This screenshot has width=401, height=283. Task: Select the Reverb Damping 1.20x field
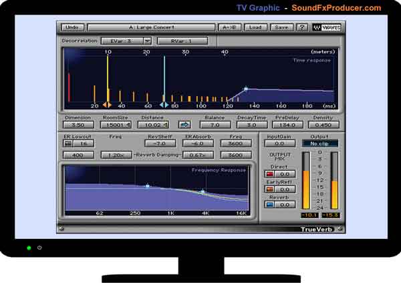pyautogui.click(x=116, y=155)
